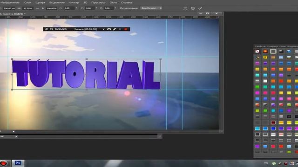
Task: Open the Справка menu
Action: tap(127, 3)
